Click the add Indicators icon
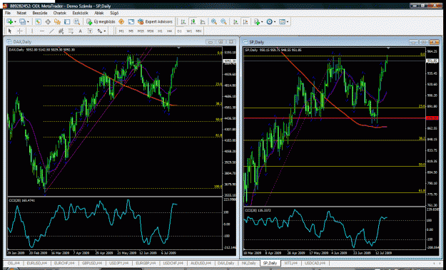The width and height of the screenshot is (446, 270). coord(257,21)
